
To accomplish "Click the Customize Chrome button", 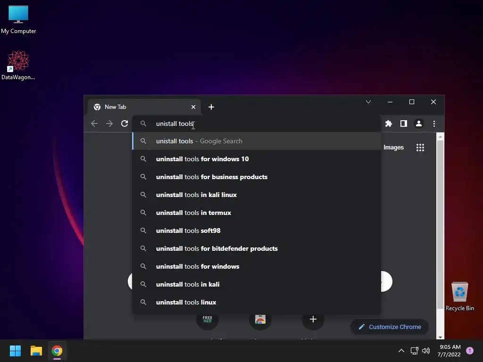I will pyautogui.click(x=390, y=327).
